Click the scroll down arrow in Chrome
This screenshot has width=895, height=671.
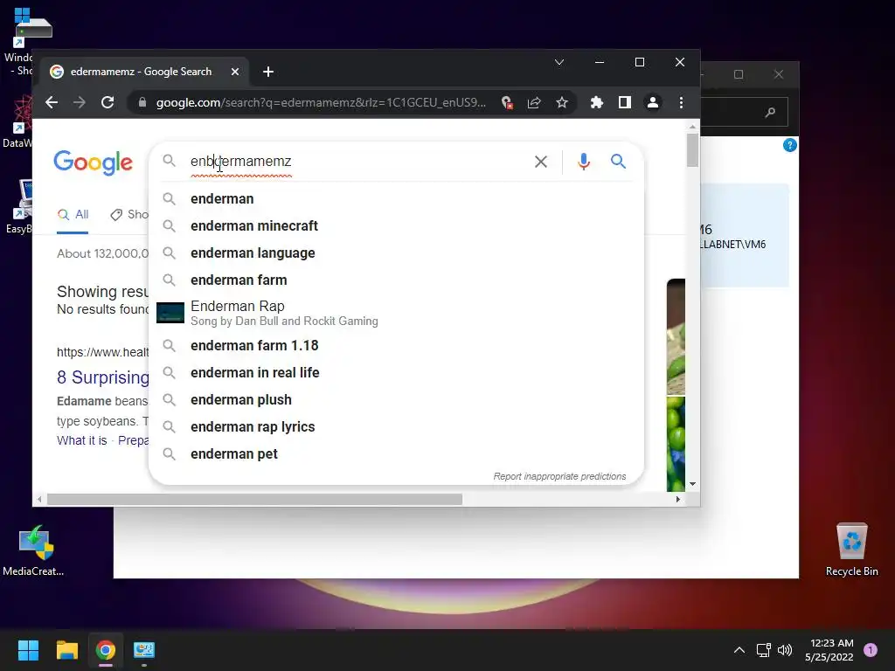coord(692,484)
